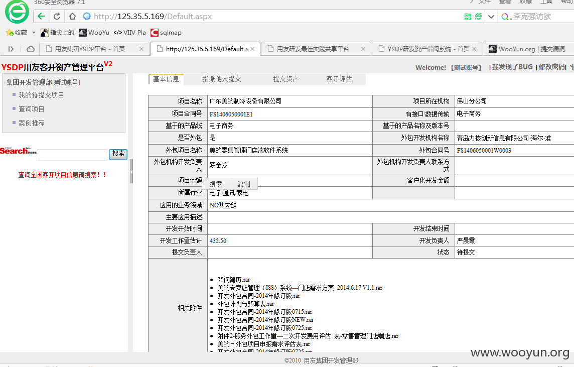
Task: Expand the address bar dropdown chevron
Action: 491,17
